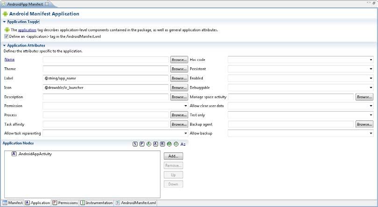The image size is (378, 207).
Task: Click the Add... button for application nodes
Action: (173, 156)
